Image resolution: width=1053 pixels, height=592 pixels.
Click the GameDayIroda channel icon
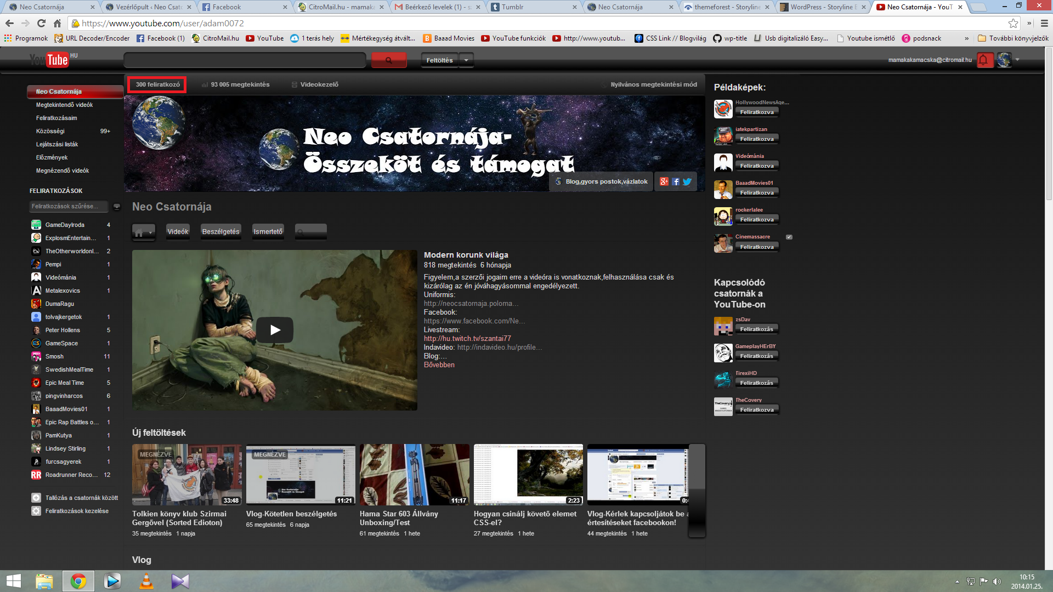[x=36, y=225]
